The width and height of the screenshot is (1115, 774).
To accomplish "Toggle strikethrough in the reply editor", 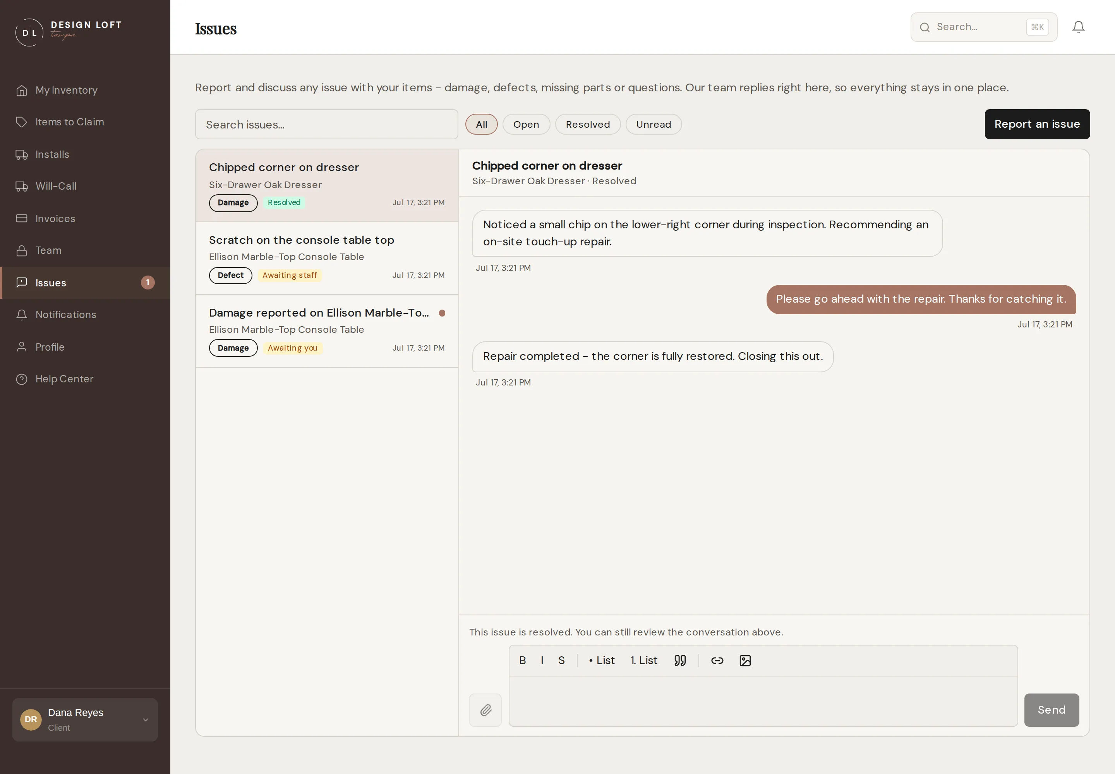I will coord(561,661).
